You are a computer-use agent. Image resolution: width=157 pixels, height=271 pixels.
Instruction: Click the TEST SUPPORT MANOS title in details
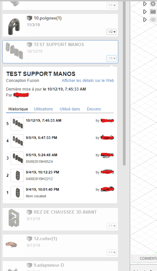coord(41,74)
